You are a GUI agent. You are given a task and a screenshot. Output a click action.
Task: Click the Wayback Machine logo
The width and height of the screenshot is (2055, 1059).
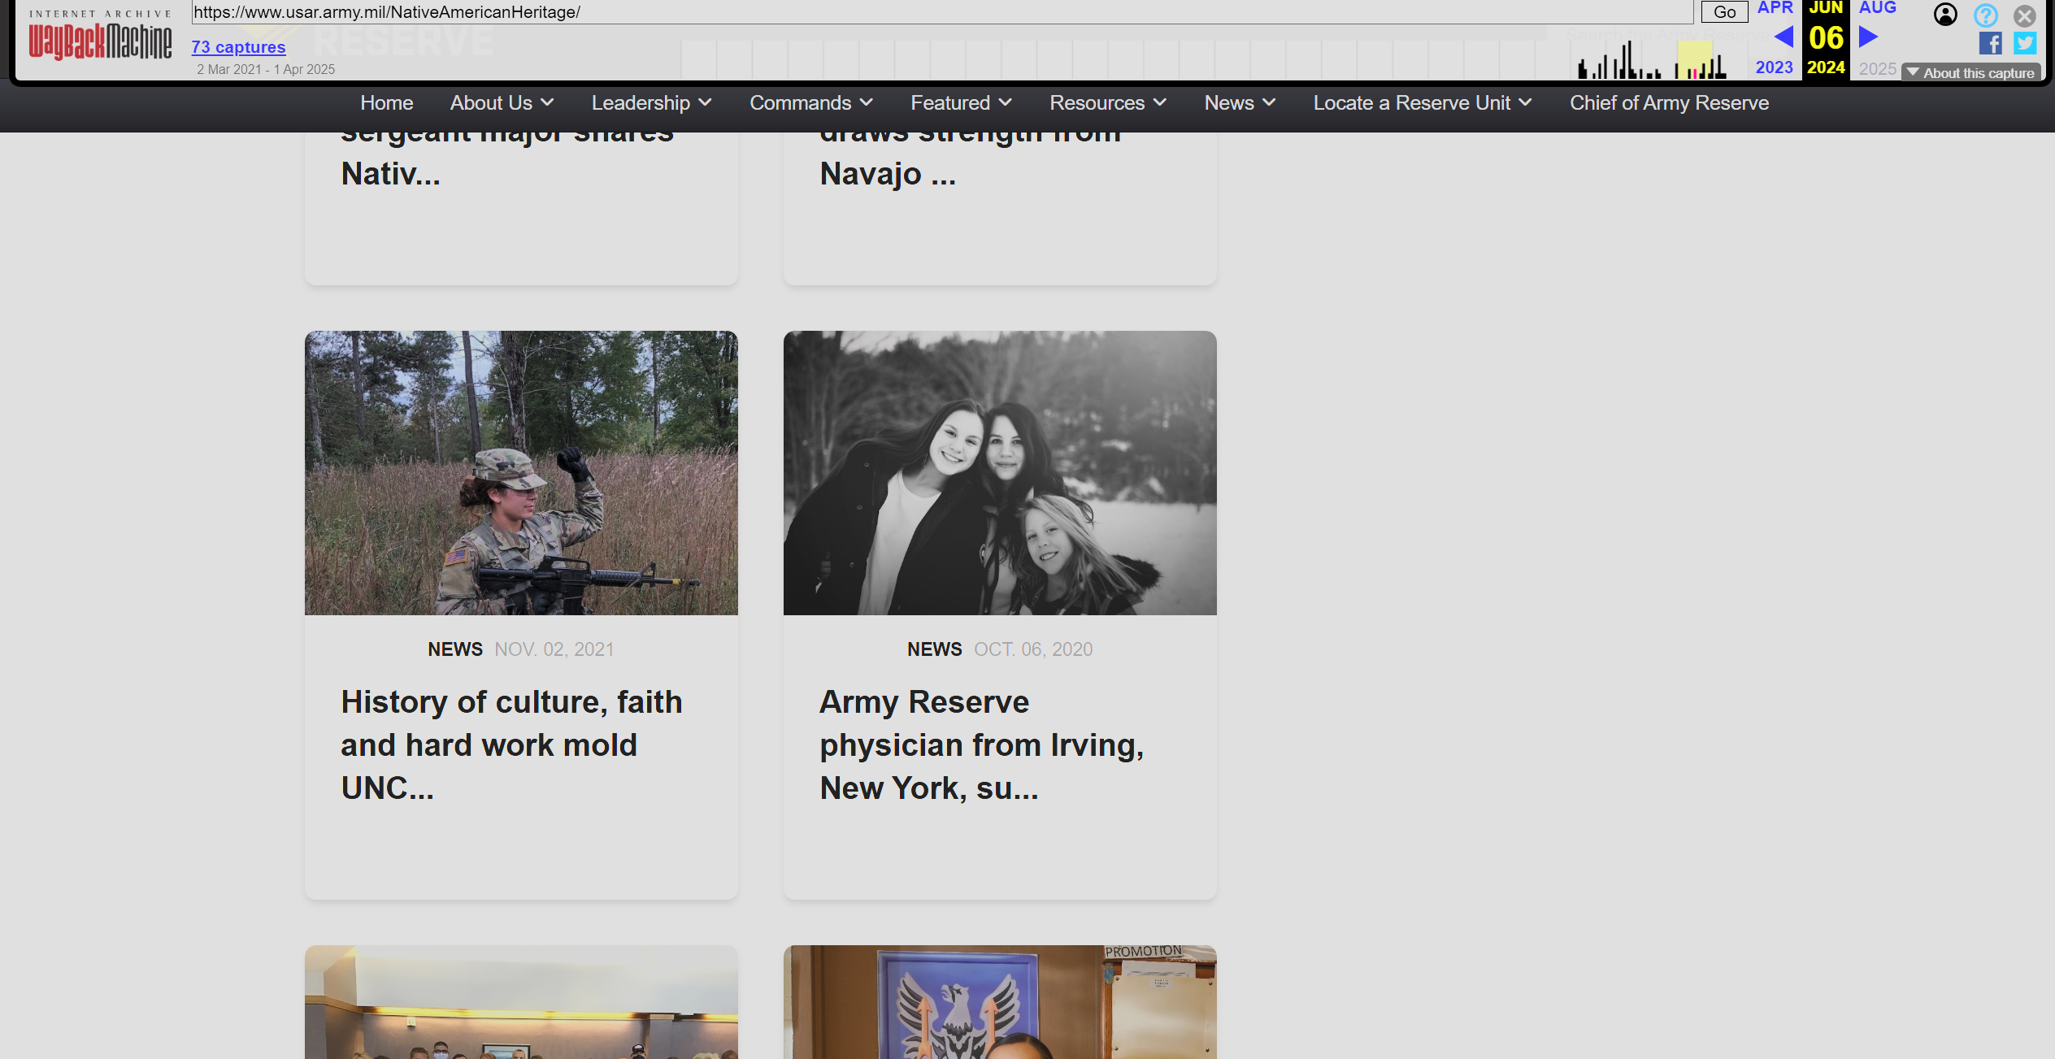(100, 41)
